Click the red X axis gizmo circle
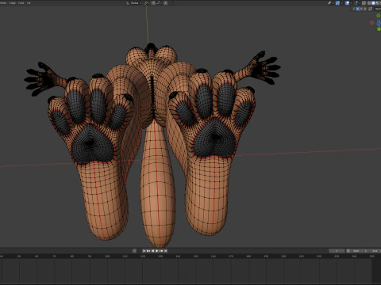381x285 pixels. (x=372, y=23)
